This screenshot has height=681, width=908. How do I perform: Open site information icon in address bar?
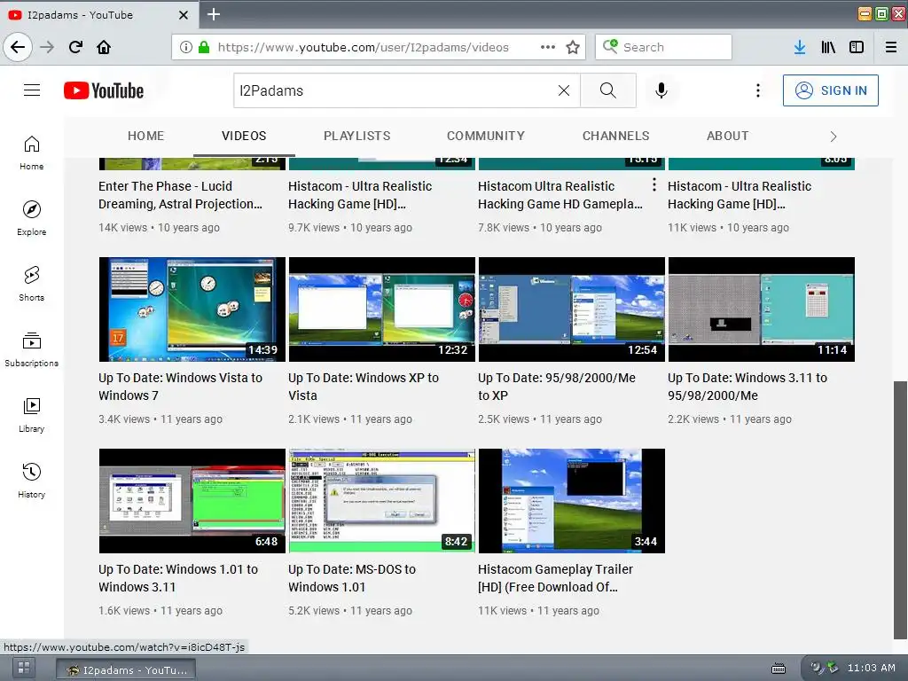[186, 47]
